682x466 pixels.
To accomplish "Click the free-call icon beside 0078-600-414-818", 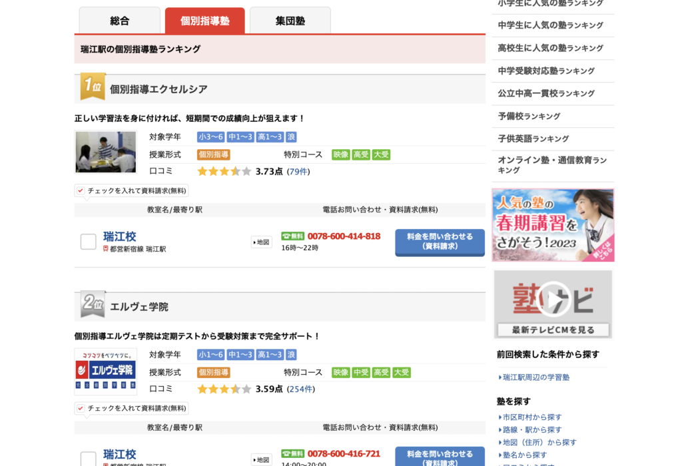I will click(293, 236).
